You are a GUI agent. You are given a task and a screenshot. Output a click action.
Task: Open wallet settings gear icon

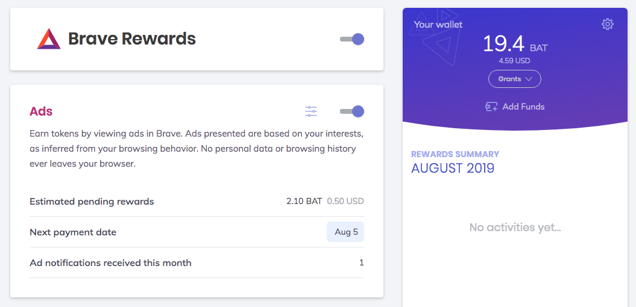point(607,24)
